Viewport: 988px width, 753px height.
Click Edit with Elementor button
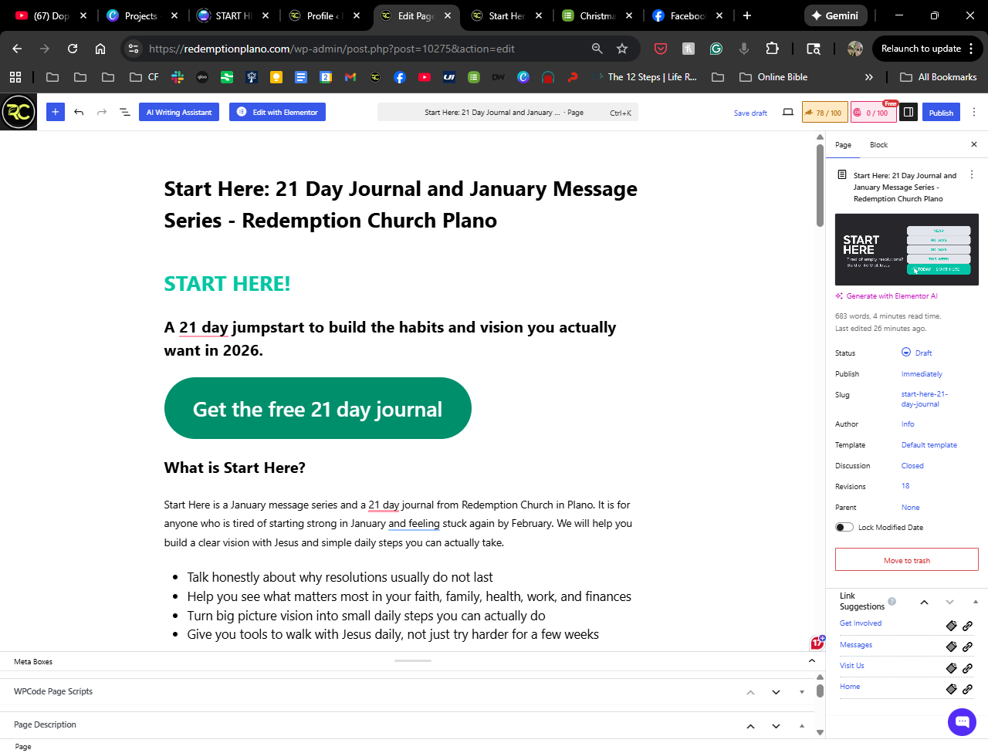[277, 112]
